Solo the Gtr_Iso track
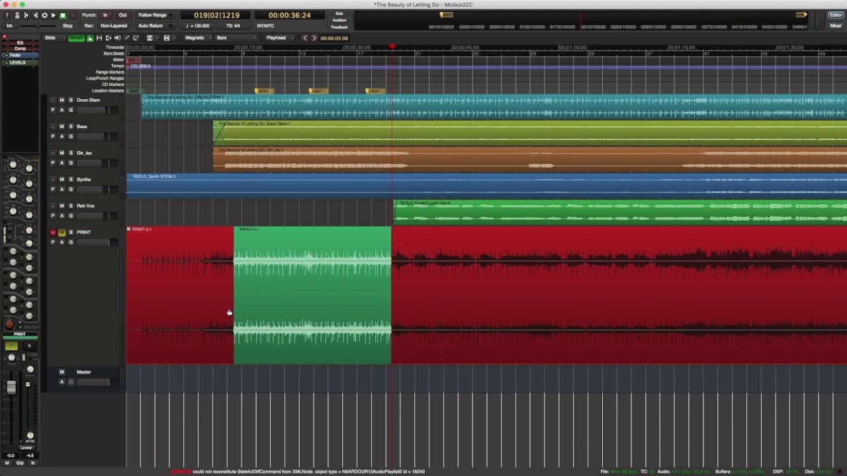This screenshot has height=476, width=847. point(71,153)
